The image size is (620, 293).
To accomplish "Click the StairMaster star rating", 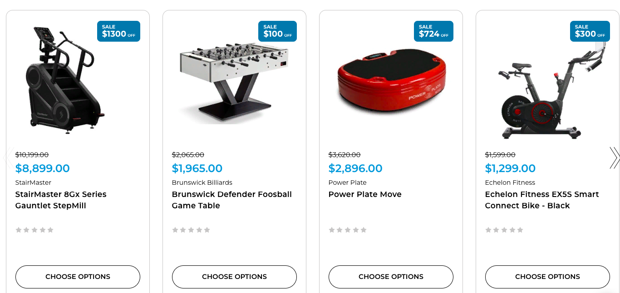I will point(34,230).
